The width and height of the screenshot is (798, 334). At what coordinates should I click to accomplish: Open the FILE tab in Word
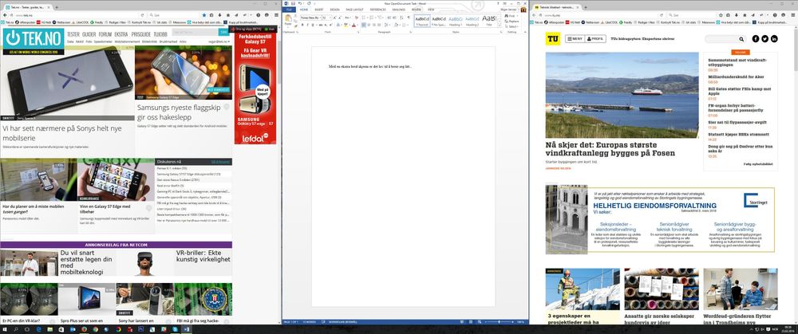(x=289, y=10)
